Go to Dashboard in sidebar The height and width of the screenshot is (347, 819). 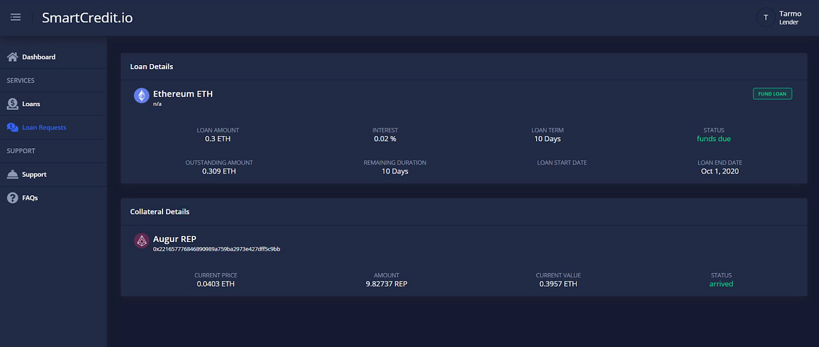[39, 57]
